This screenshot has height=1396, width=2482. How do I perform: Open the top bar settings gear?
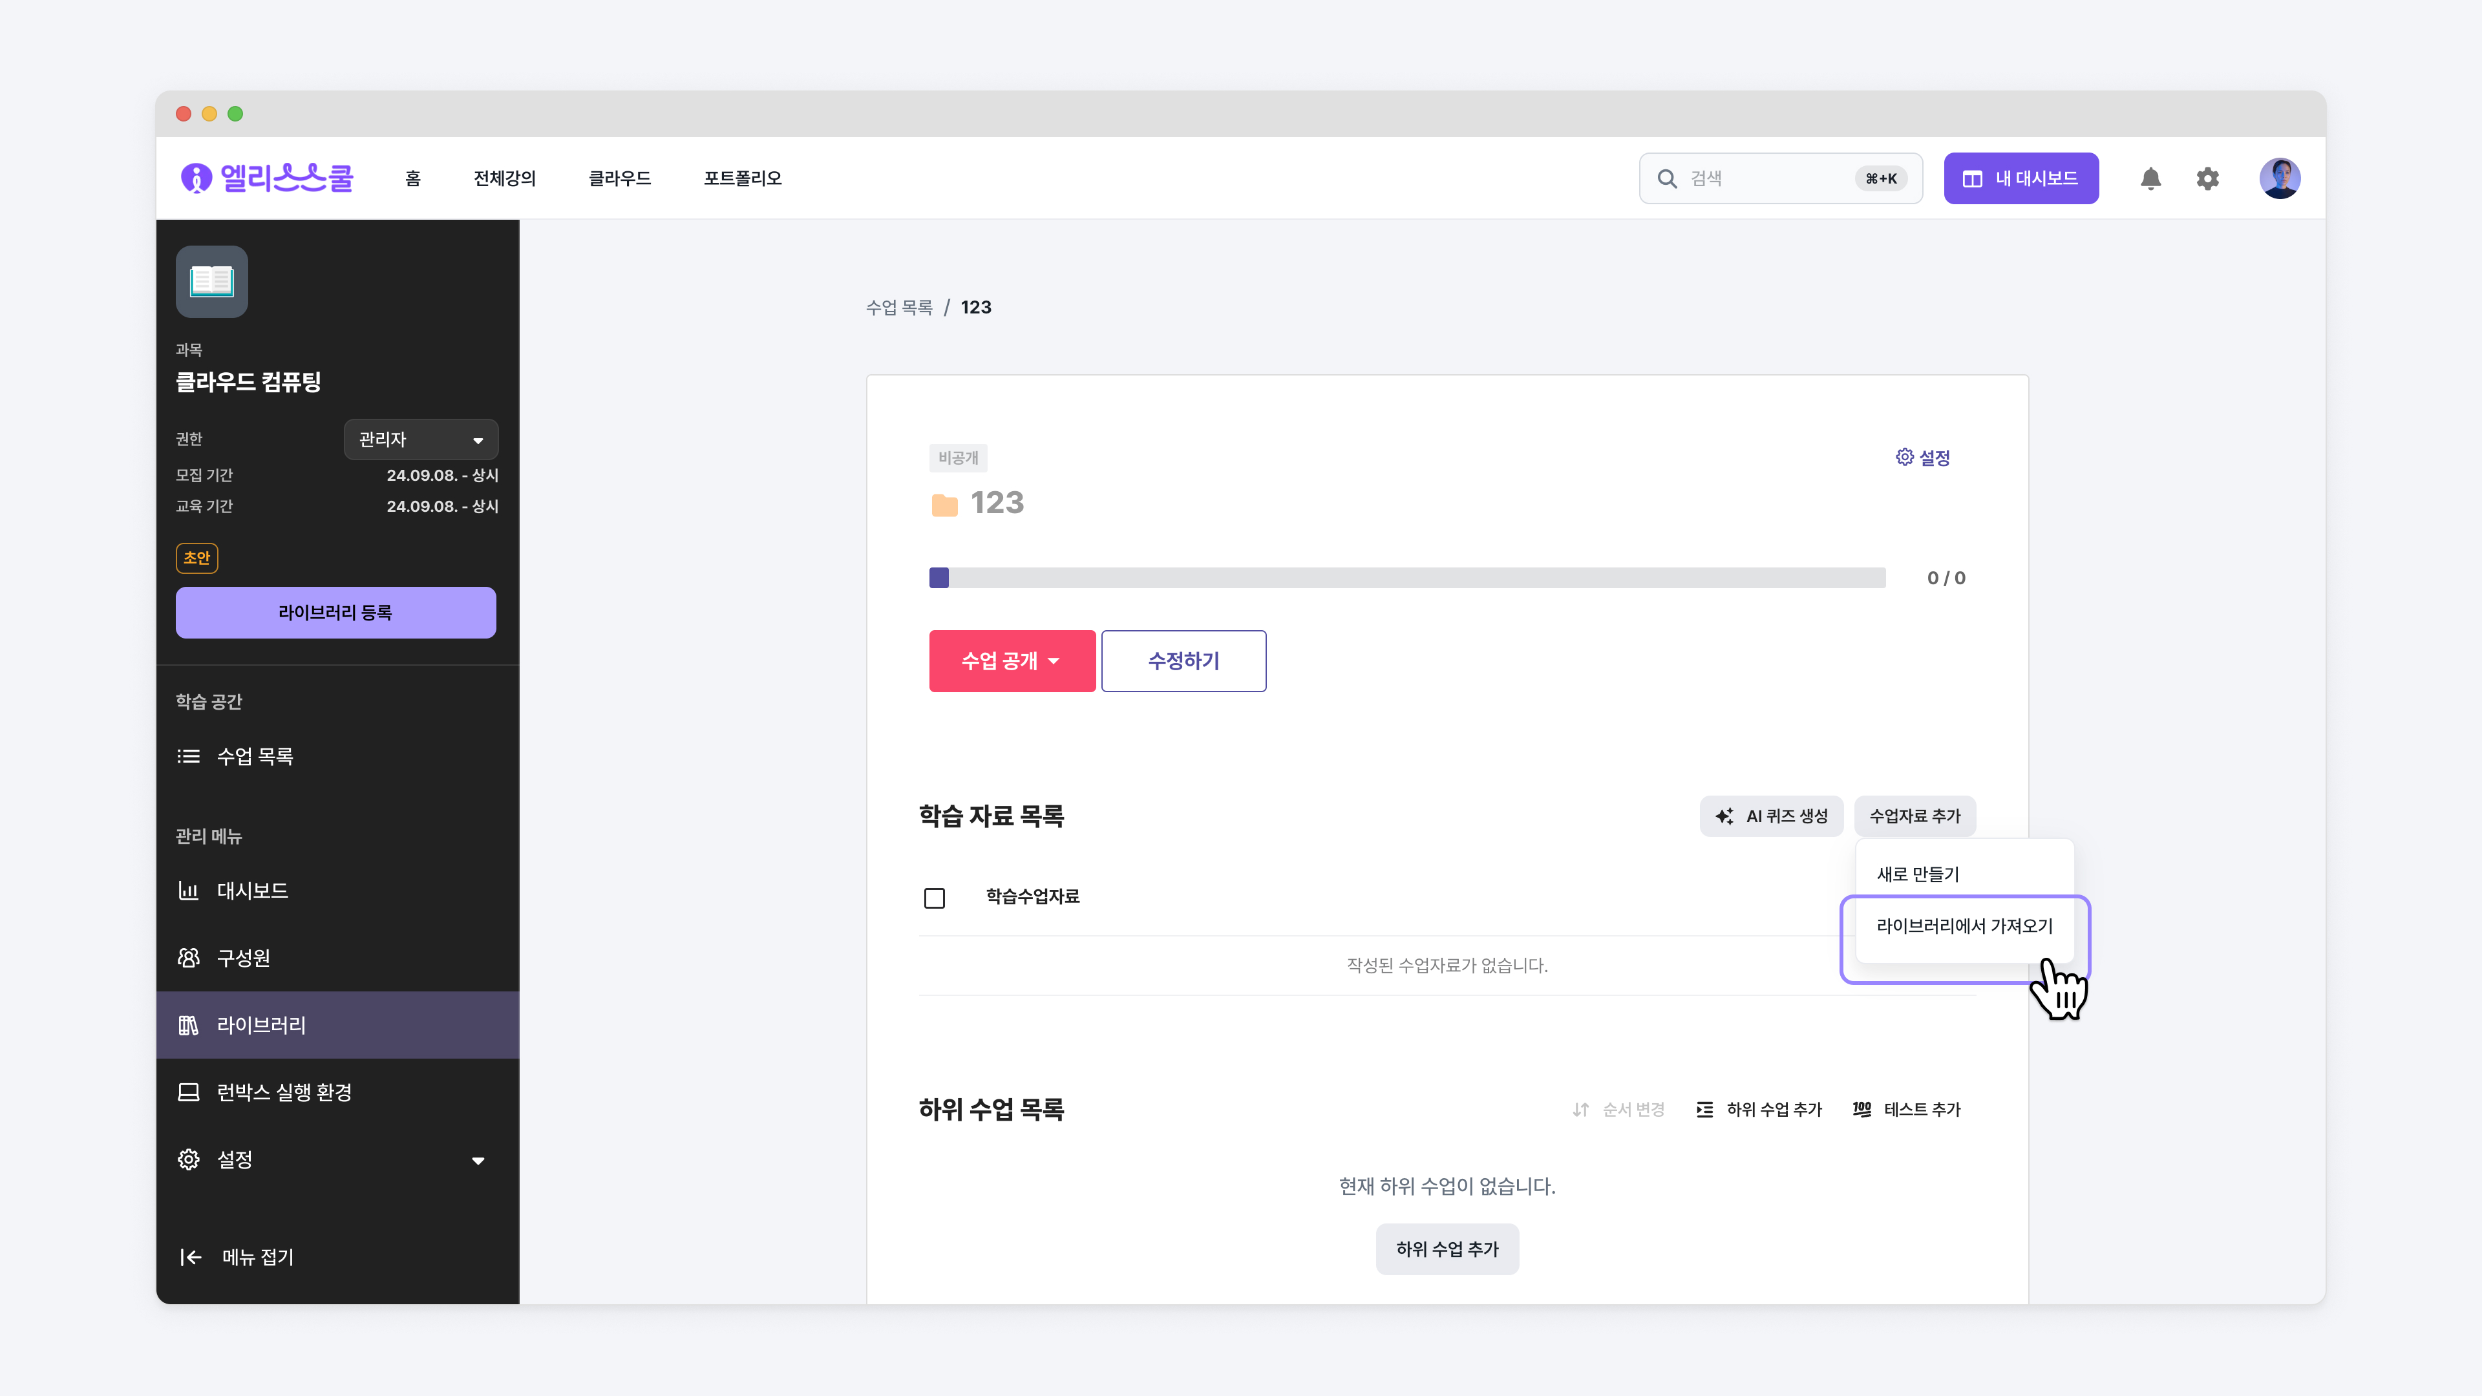2207,178
